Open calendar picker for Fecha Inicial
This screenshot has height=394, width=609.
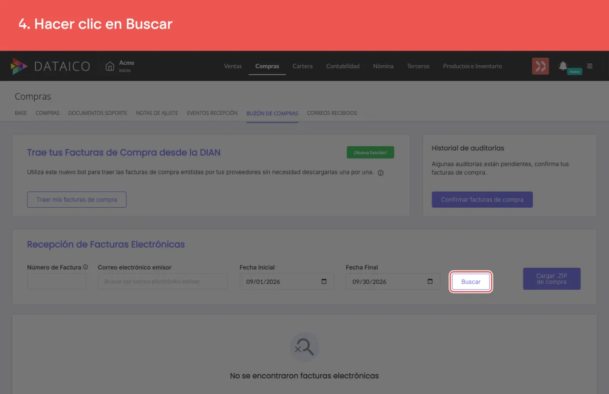324,282
